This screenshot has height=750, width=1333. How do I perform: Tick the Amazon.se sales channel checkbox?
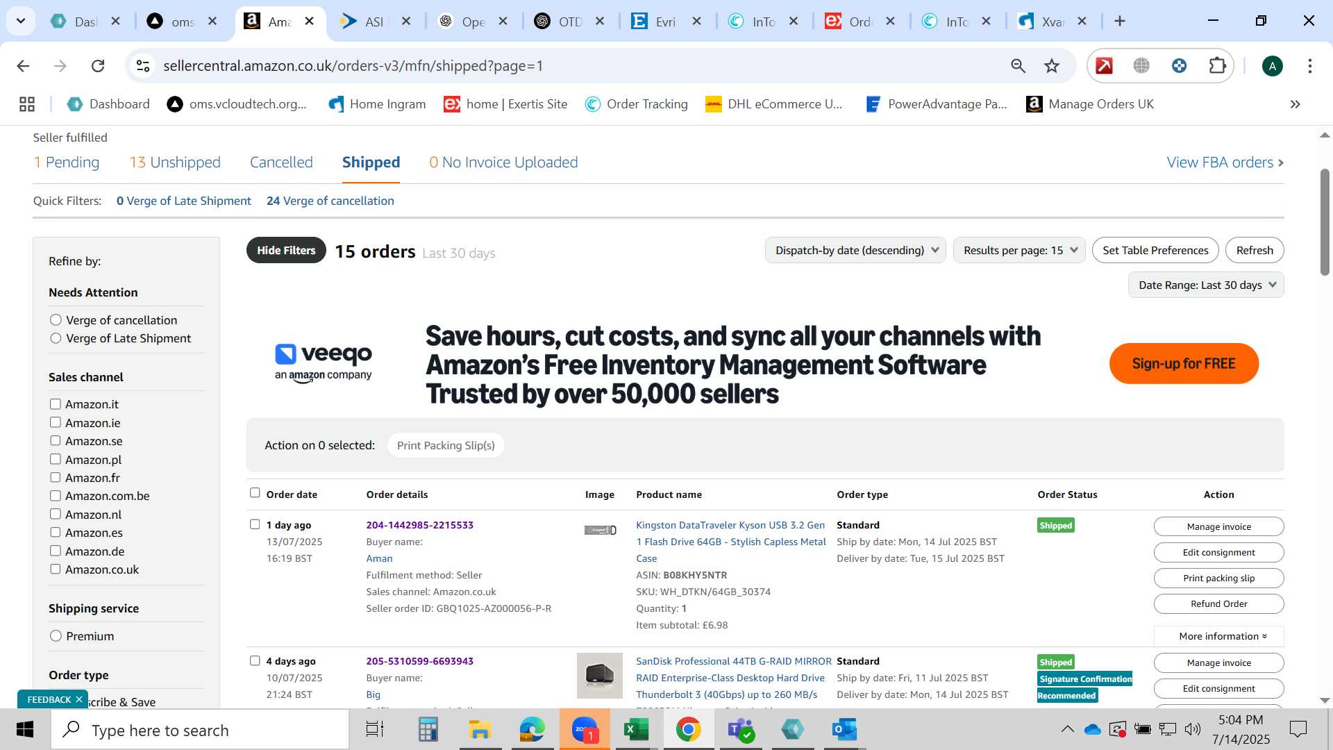click(x=56, y=441)
